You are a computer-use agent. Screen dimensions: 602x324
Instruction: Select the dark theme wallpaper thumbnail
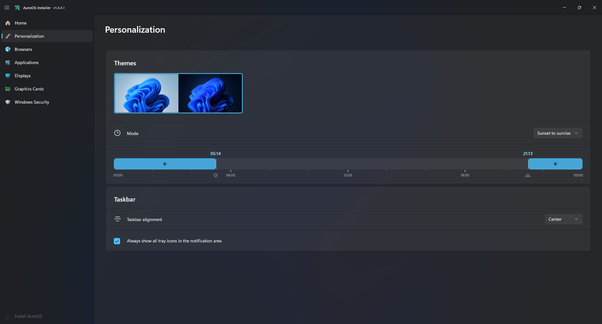point(210,93)
